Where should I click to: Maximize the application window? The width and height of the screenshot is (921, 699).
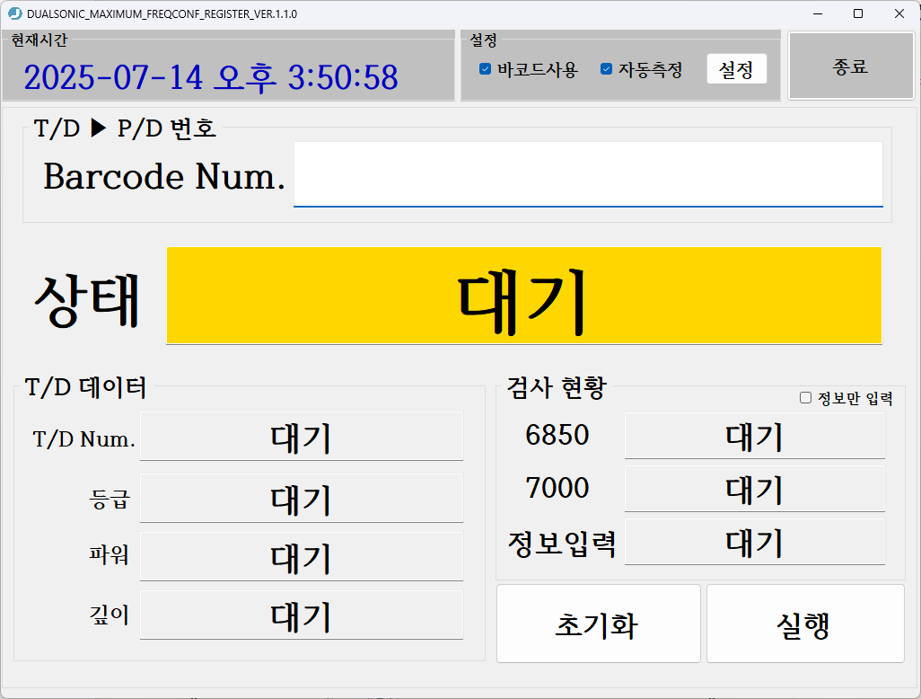[x=858, y=13]
